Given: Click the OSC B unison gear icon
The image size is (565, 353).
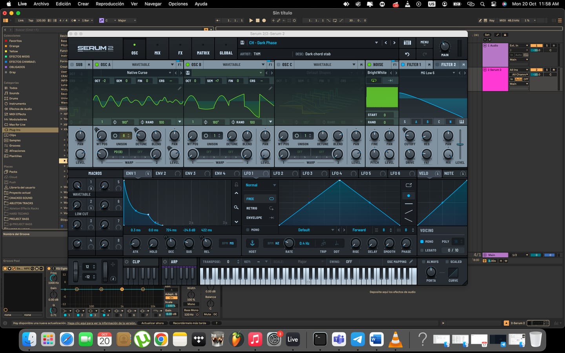Looking at the screenshot, I should tap(206, 136).
